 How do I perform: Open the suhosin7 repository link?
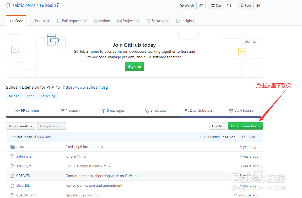[x=49, y=5]
